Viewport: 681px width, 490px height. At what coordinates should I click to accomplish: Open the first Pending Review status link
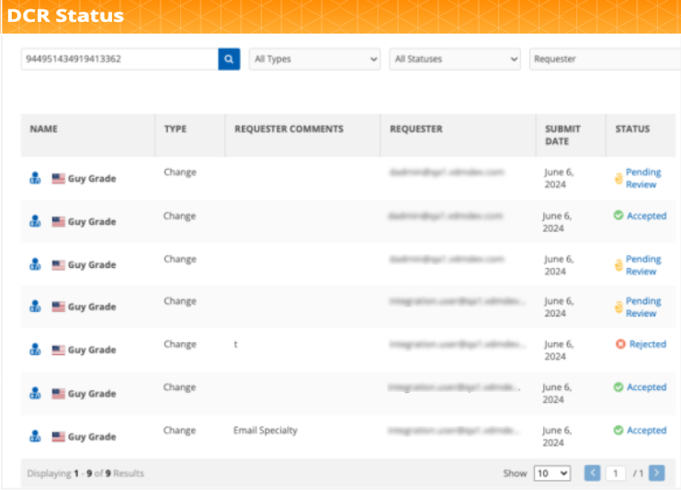click(642, 178)
